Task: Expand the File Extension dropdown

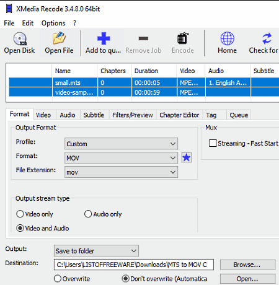Action: coord(121,172)
